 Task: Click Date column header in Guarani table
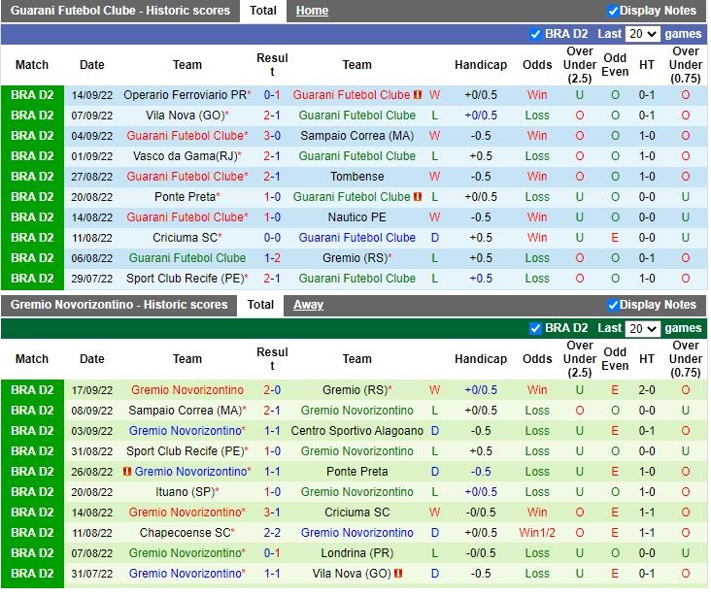tap(91, 65)
